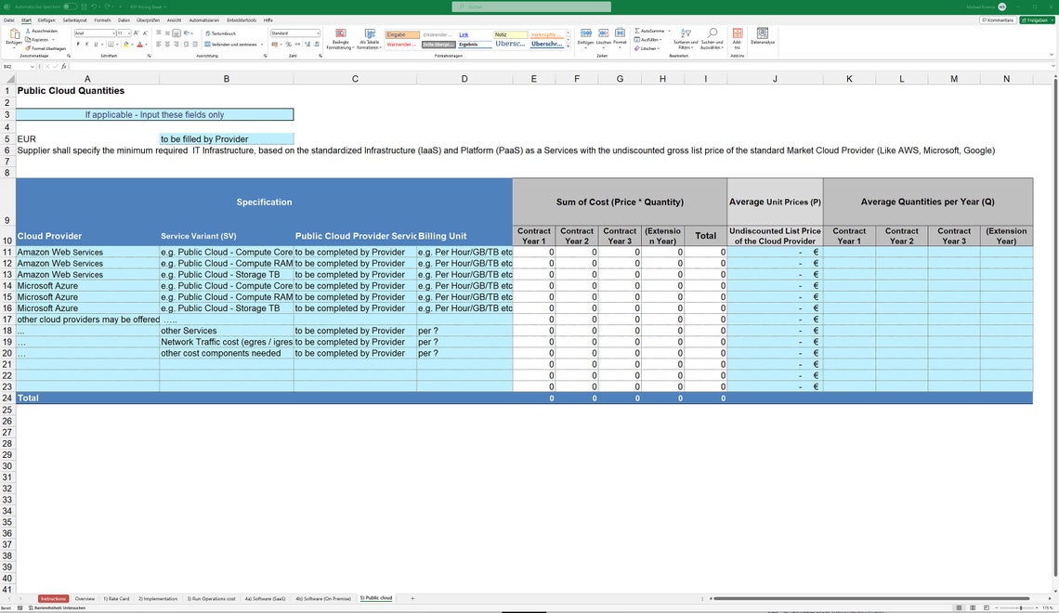Toggle italic formatting
This screenshot has width=1059, height=613.
click(x=87, y=43)
